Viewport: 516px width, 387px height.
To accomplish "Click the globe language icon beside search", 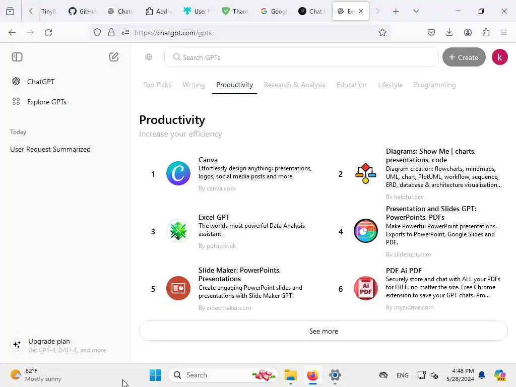I will tap(149, 57).
